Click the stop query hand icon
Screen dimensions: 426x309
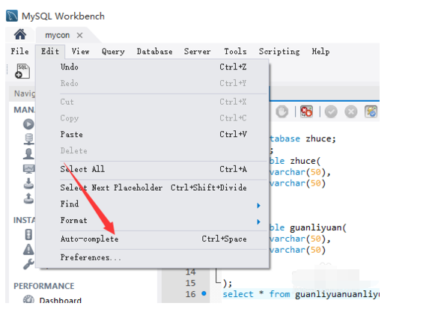[282, 111]
